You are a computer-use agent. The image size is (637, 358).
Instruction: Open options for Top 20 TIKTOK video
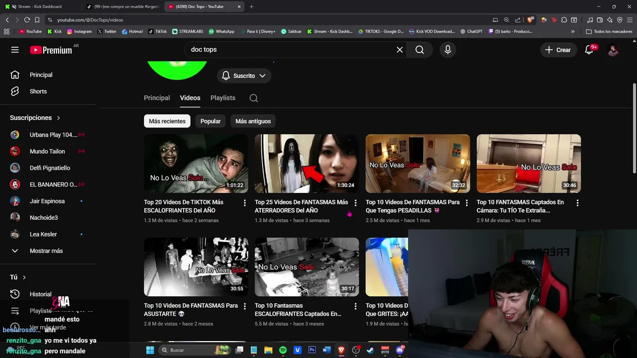(244, 203)
